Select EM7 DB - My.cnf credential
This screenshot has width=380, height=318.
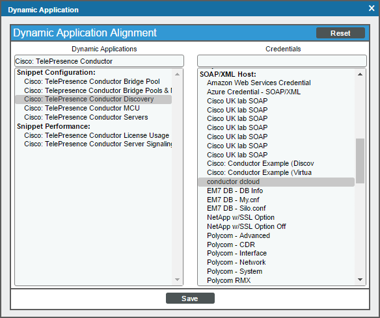pyautogui.click(x=277, y=200)
